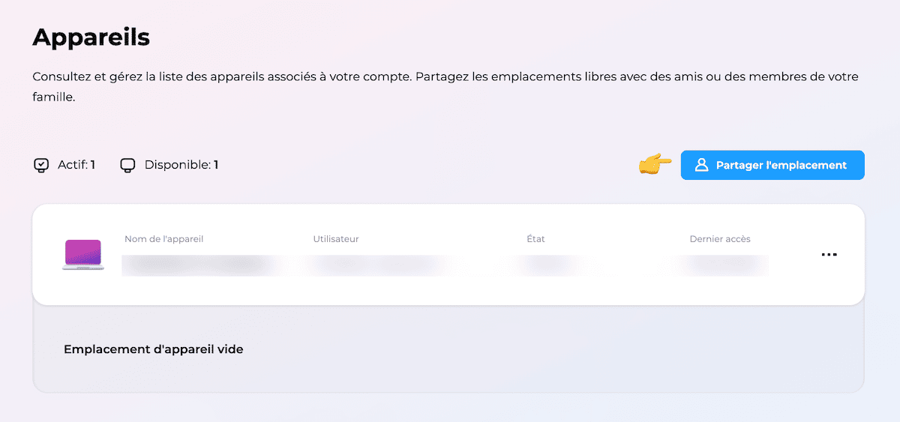Image resolution: width=900 pixels, height=422 pixels.
Task: Click the purple laptop device icon
Action: [x=82, y=255]
